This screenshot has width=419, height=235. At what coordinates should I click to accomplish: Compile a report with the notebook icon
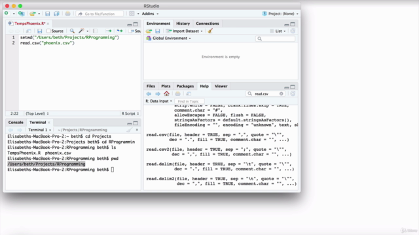pos(95,31)
